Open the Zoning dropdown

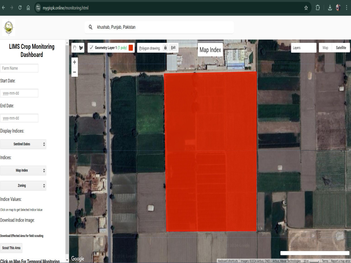23,186
